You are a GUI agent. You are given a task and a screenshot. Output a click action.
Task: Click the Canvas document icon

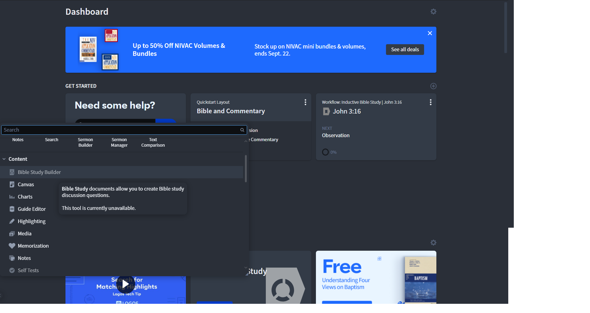pyautogui.click(x=12, y=184)
